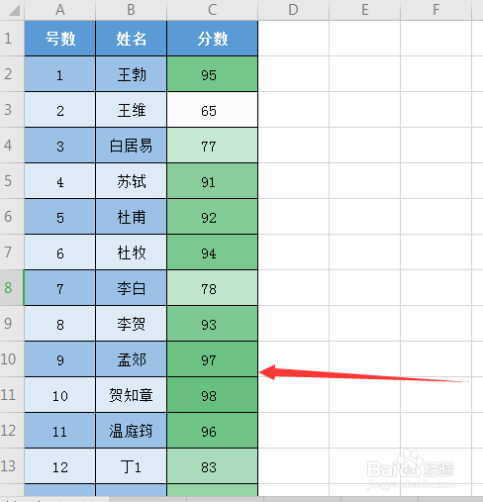The height and width of the screenshot is (502, 483).
Task: Select number cell in 李白 row
Action: (x=60, y=288)
